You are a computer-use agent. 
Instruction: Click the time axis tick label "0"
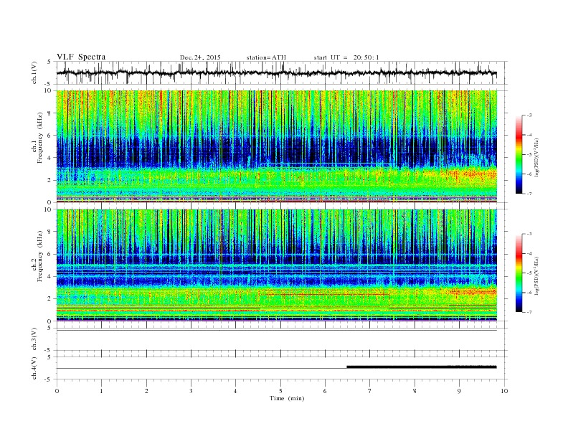[57, 391]
